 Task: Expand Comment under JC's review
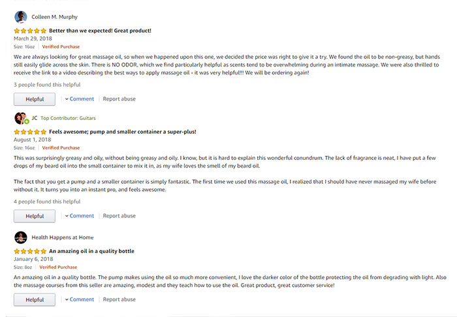point(80,216)
